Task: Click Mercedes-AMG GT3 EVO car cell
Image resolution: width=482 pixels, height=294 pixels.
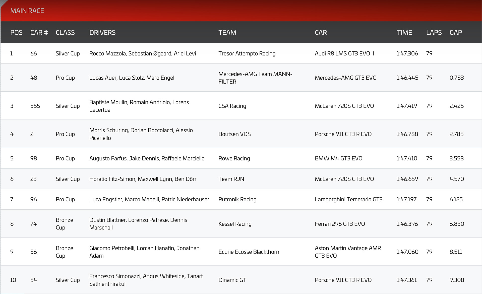Action: [x=346, y=78]
